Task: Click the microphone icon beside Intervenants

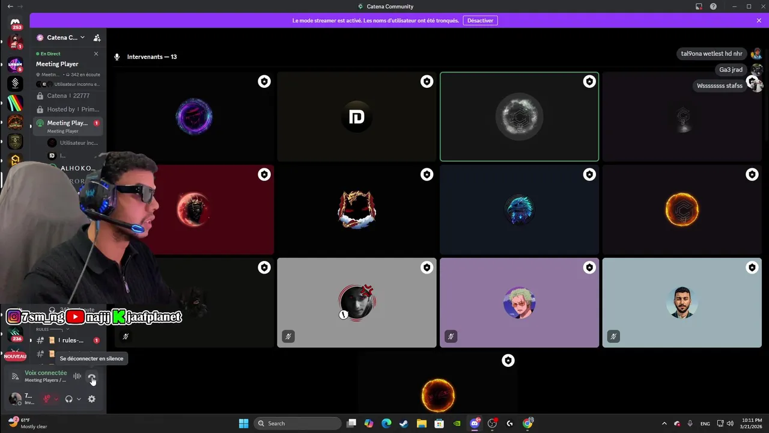Action: coord(117,57)
